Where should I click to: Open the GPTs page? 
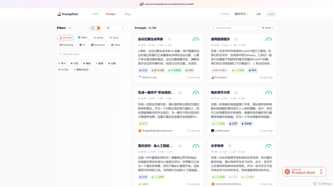[x=96, y=14]
